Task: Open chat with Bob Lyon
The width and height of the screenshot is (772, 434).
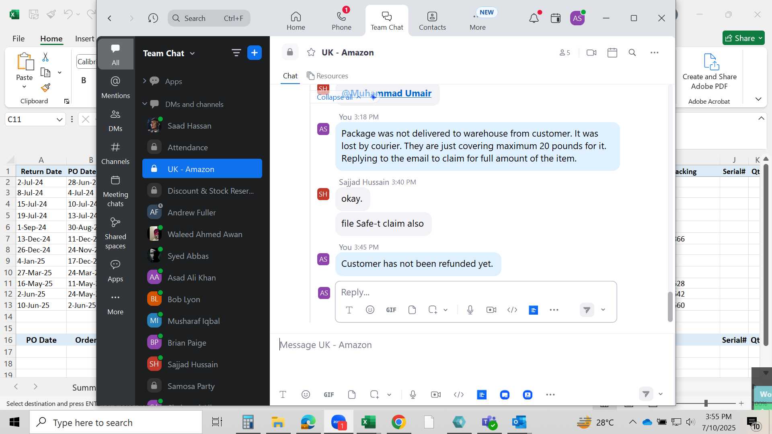Action: [x=202, y=299]
